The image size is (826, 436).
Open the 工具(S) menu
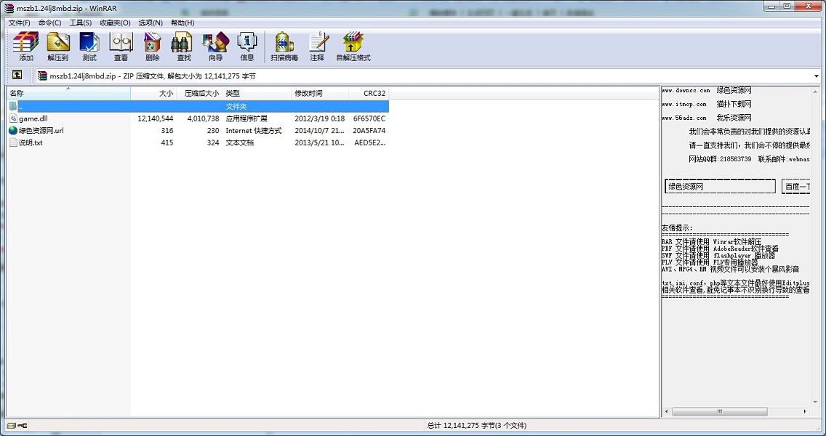81,23
